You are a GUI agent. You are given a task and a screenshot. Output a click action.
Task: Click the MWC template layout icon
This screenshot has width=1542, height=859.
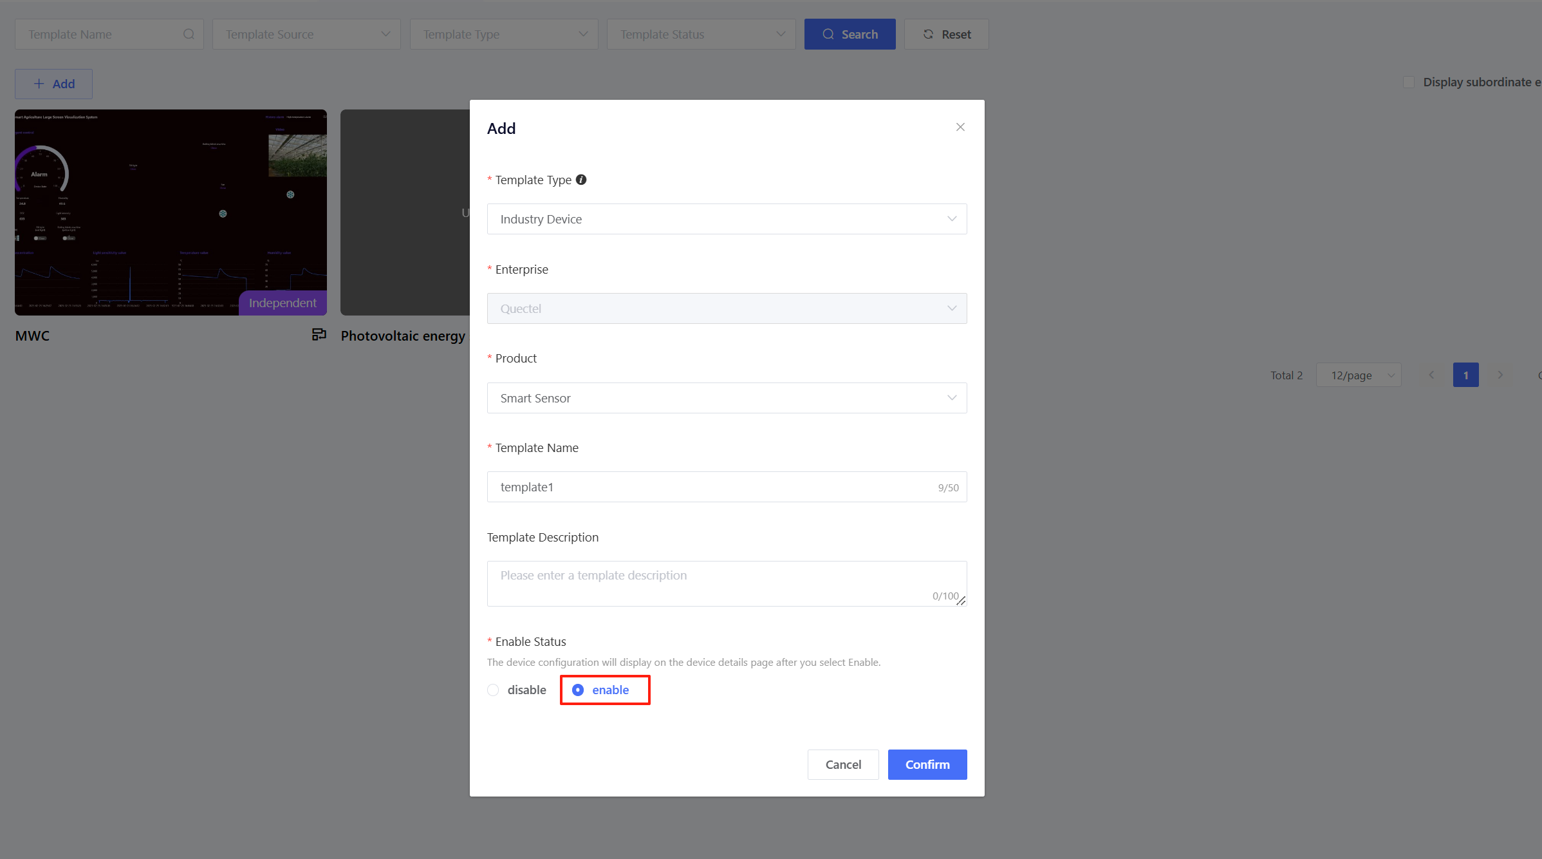[319, 334]
